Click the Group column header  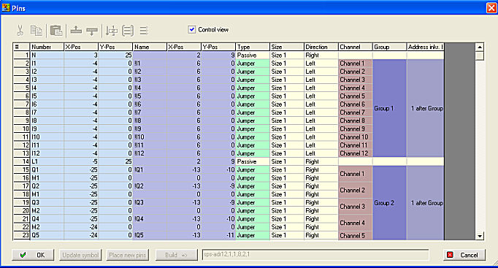pos(390,47)
